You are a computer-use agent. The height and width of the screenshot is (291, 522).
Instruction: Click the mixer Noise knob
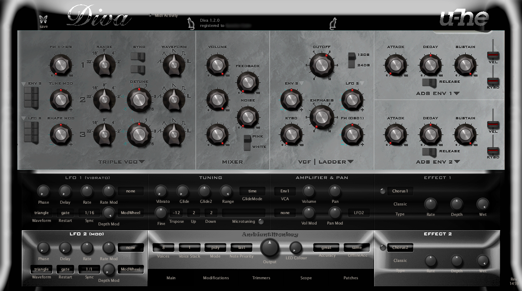247,116
